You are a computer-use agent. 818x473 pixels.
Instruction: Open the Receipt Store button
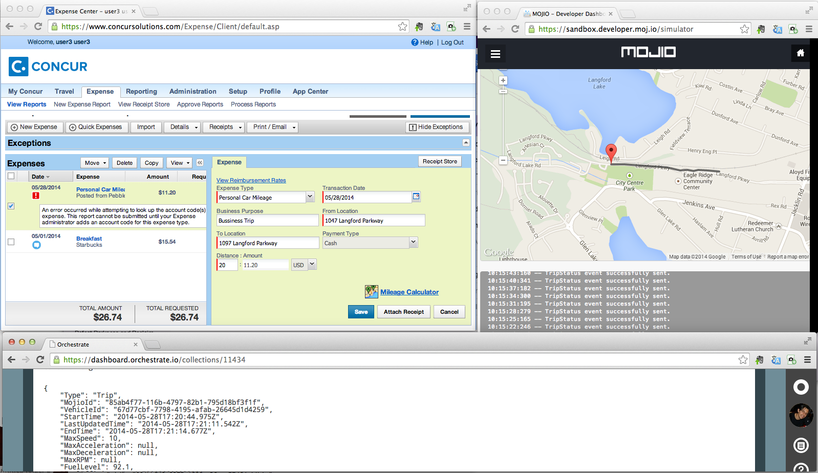(440, 161)
